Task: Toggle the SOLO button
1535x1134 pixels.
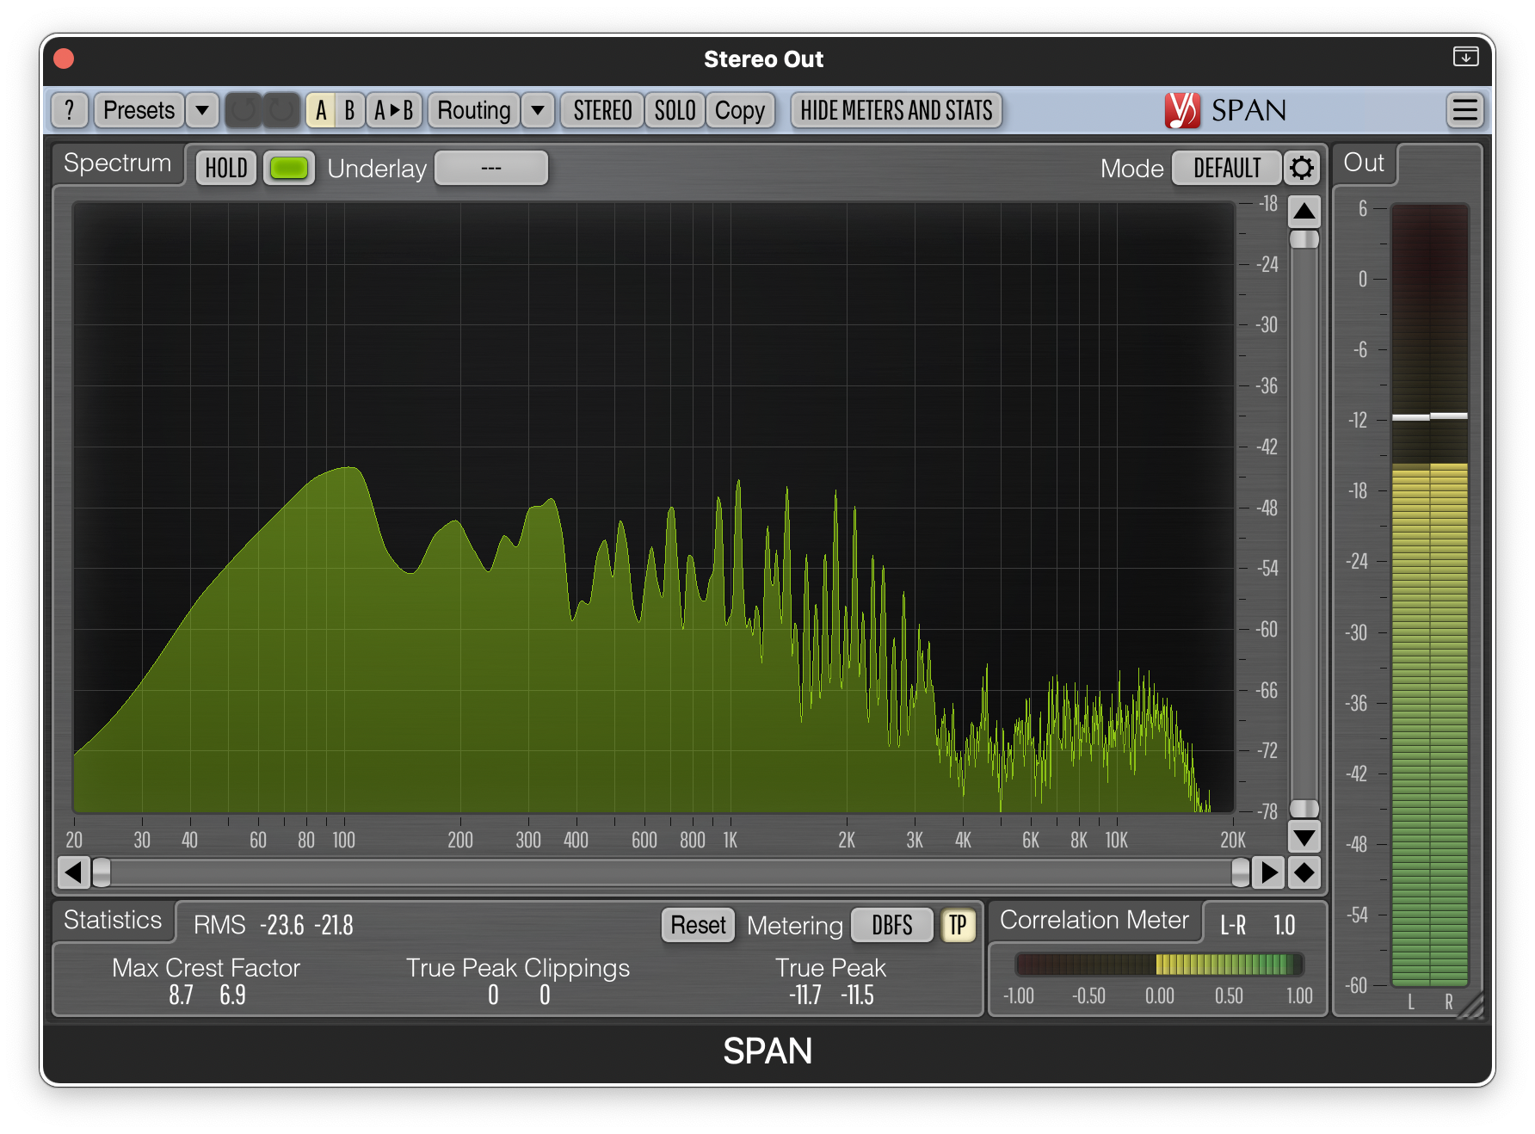Action: coord(675,110)
